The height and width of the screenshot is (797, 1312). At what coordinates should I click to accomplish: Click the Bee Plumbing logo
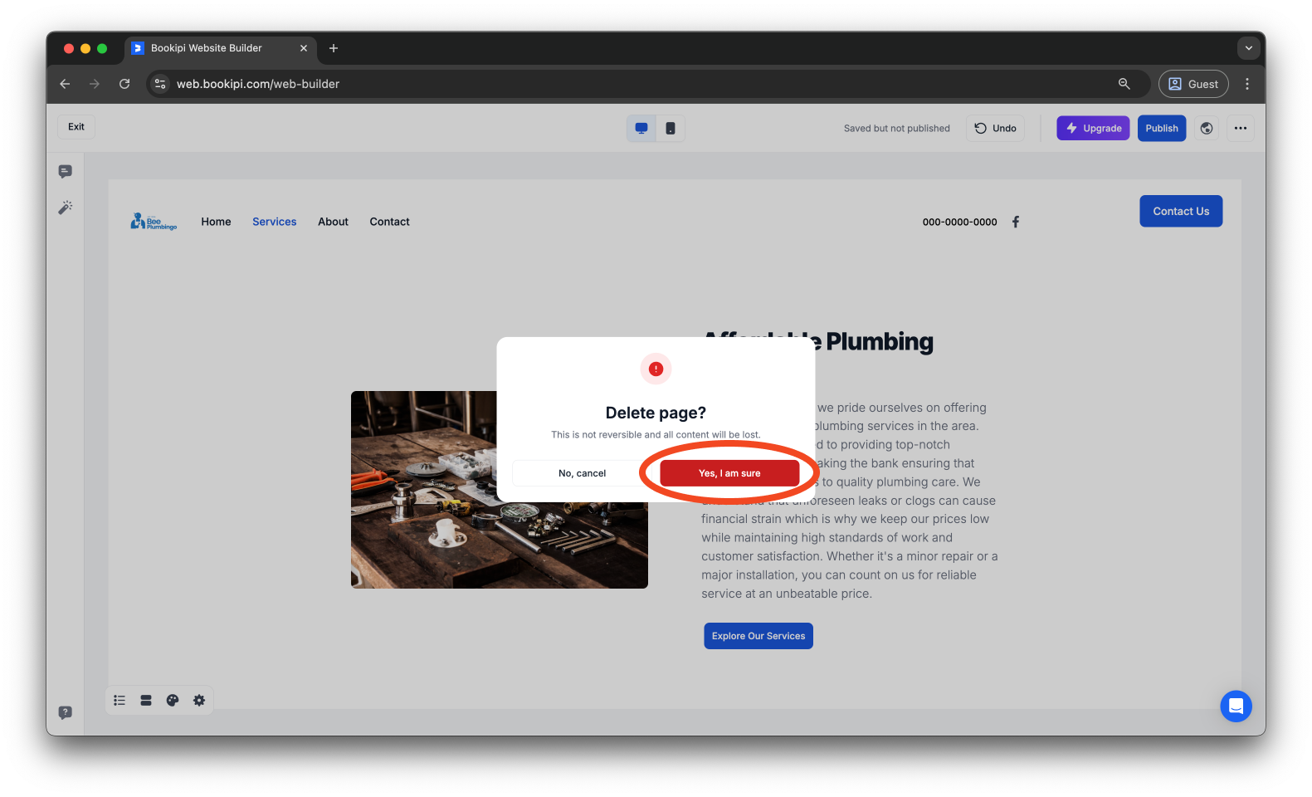(154, 222)
